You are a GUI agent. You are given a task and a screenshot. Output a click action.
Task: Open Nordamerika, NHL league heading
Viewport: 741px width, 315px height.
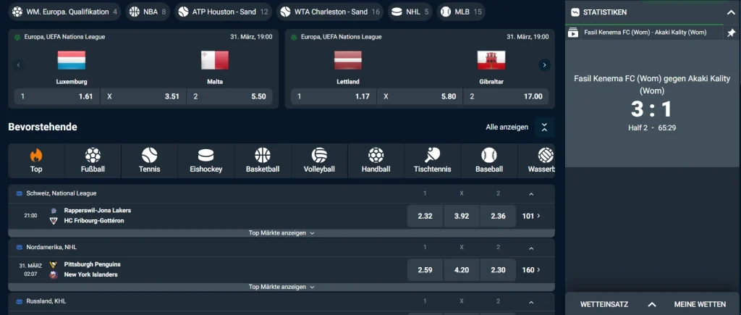[51, 248]
